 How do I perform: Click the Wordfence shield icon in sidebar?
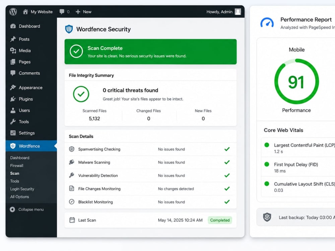13,146
